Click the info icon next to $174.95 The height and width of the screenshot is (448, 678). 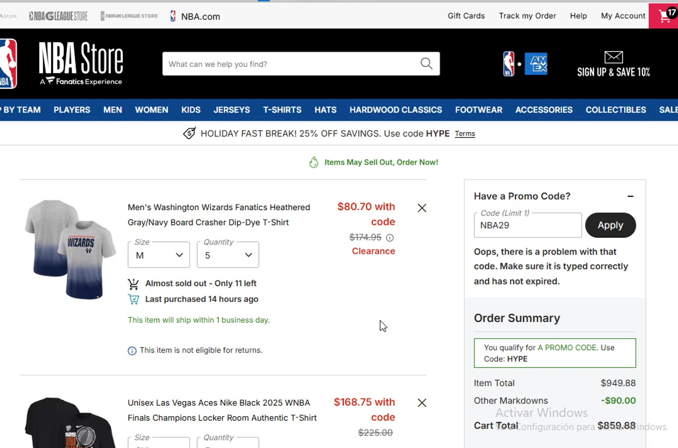[x=390, y=238]
